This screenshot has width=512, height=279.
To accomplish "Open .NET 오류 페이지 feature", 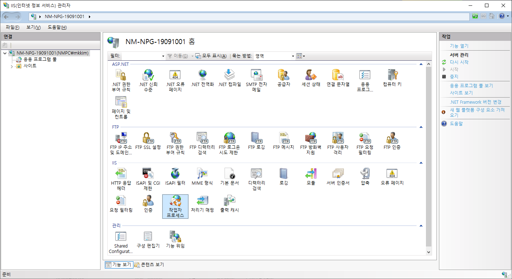I will 175,81.
